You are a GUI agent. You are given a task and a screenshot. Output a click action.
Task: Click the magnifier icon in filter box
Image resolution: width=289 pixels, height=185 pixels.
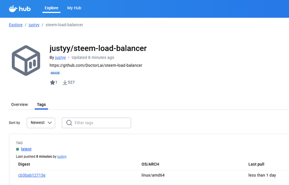click(69, 122)
